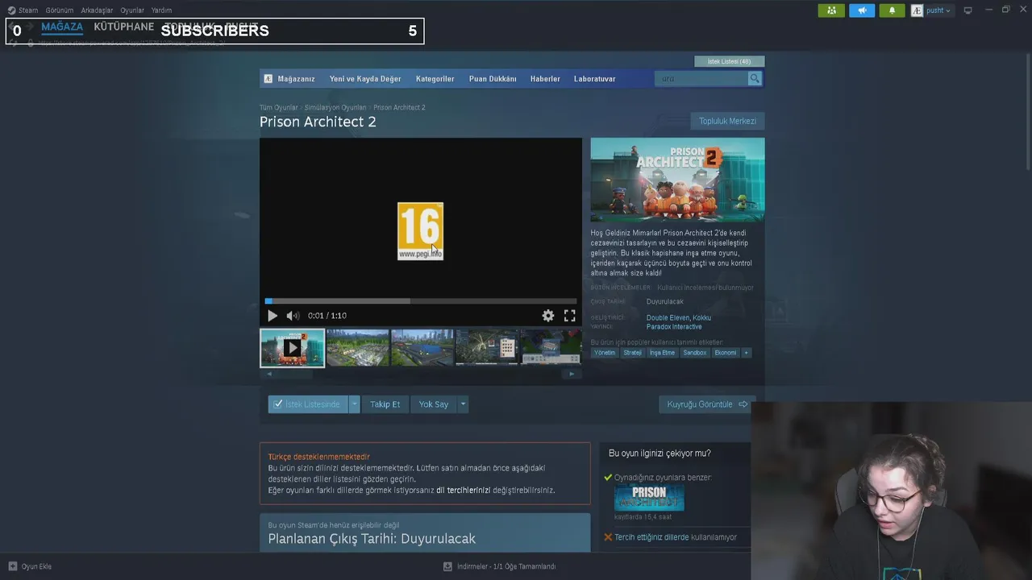Screen dimensions: 1032x580
Task: Click the Mağazanız store logo icon
Action: [x=268, y=79]
